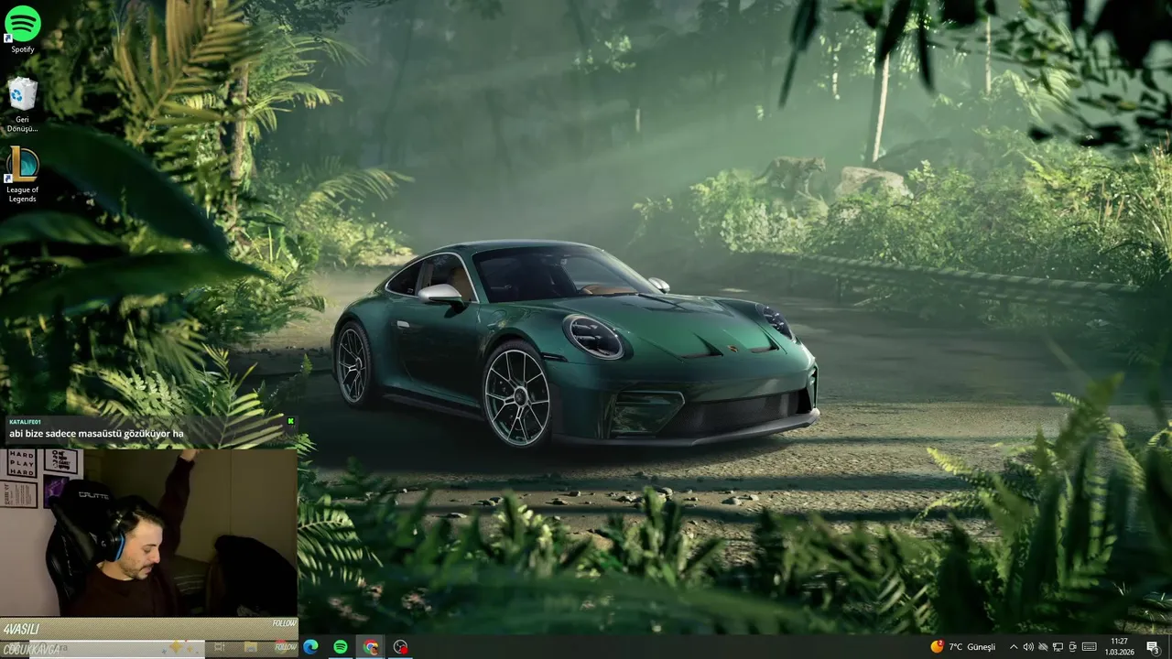Expand the hidden system tray icons chevron
The image size is (1172, 659).
(x=1014, y=647)
